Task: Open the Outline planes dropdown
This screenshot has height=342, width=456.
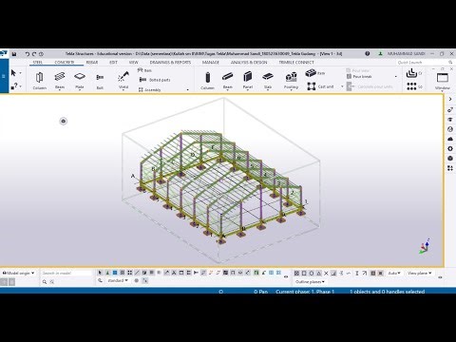Action: [310, 281]
